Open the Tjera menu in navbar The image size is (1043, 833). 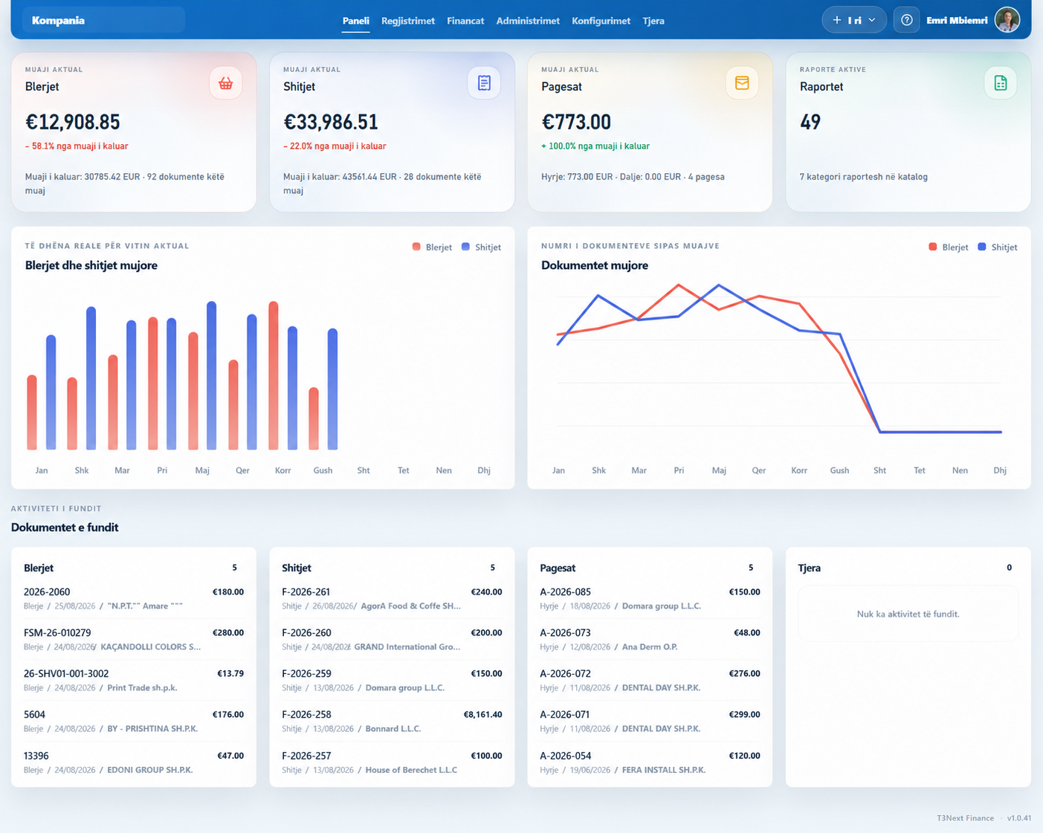pyautogui.click(x=653, y=21)
